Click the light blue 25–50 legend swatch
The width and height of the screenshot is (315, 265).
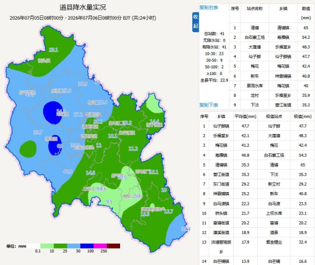(x=74, y=246)
